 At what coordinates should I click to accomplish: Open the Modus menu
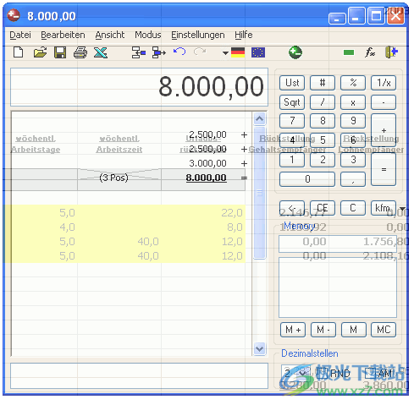148,35
